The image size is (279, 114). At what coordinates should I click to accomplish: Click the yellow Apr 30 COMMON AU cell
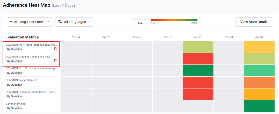click(x=259, y=47)
